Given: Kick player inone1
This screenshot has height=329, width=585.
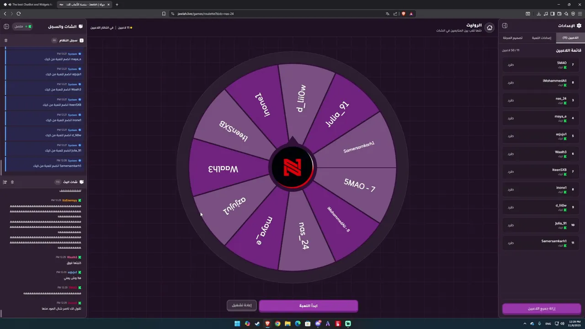Looking at the screenshot, I should click(x=511, y=189).
